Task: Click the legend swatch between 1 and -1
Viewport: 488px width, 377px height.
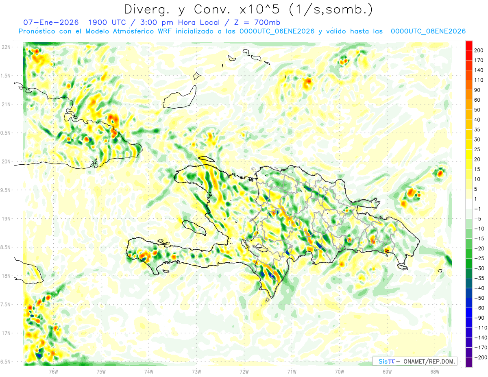Action: point(469,204)
